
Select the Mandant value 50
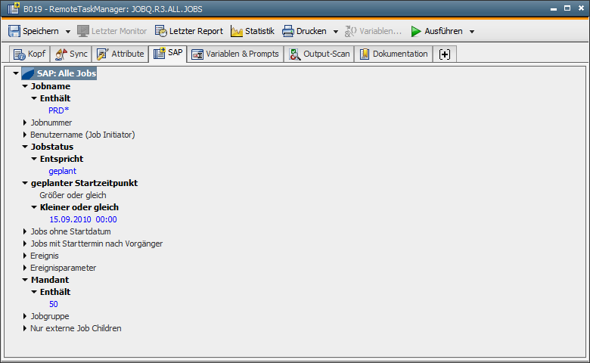coord(54,304)
